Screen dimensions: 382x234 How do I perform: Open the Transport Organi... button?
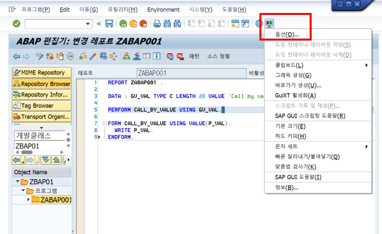pos(42,117)
